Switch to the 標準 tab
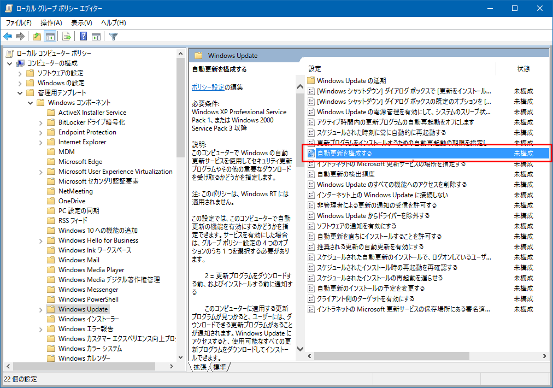The height and width of the screenshot is (388, 553). coord(220,367)
